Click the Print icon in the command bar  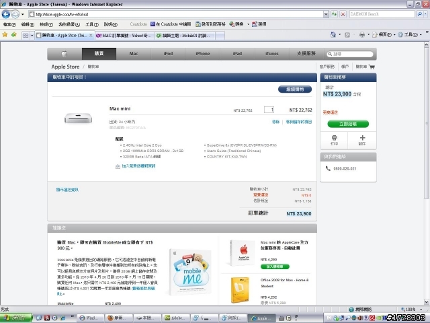[x=362, y=34]
